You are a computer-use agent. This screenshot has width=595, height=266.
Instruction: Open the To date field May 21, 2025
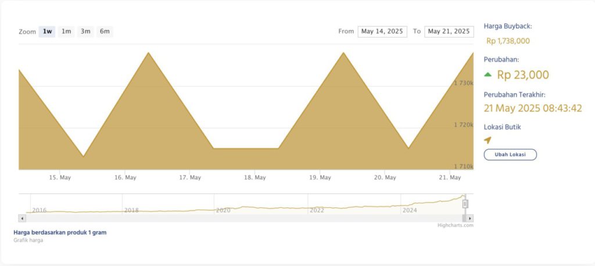[x=449, y=31]
